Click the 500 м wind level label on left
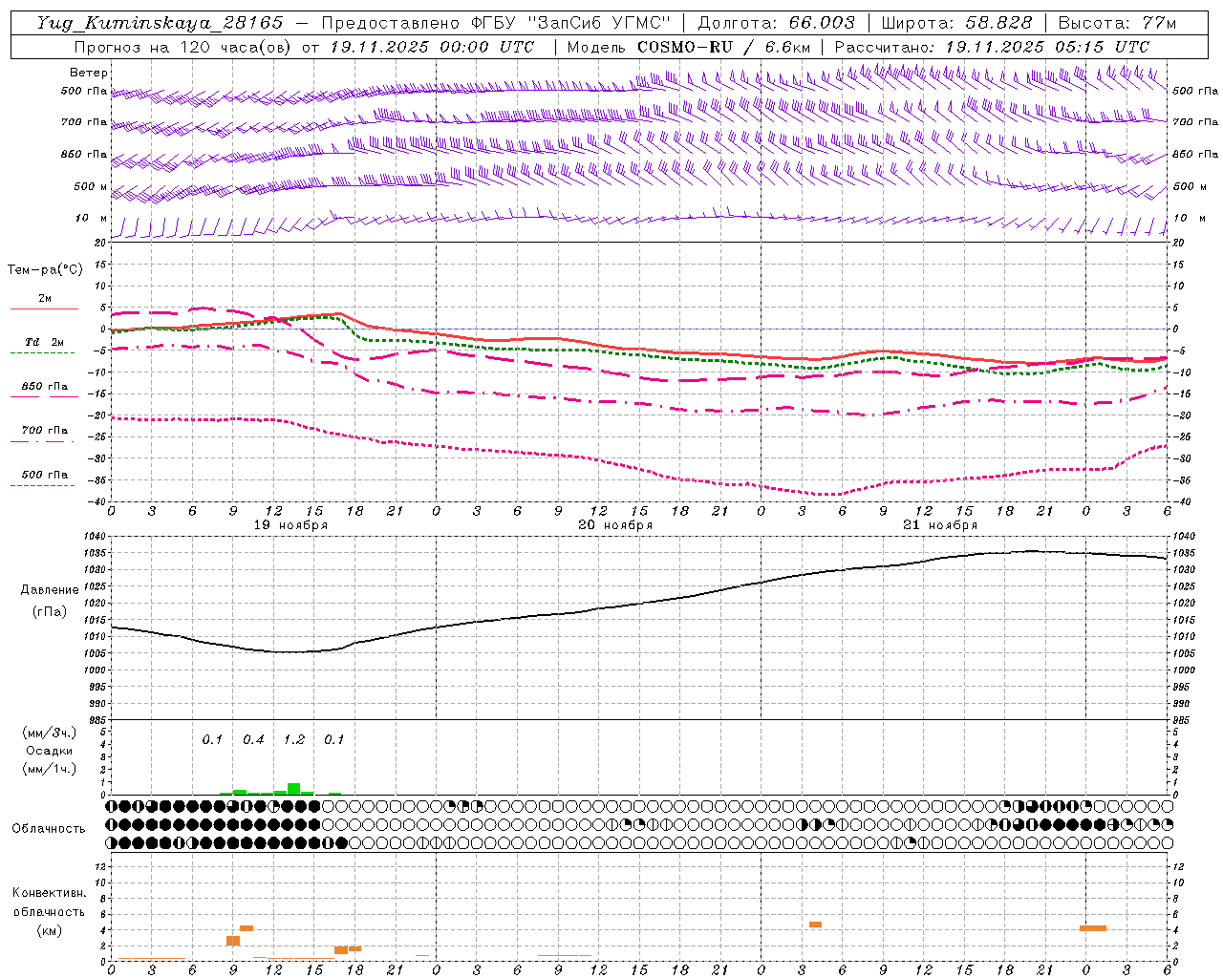This screenshot has width=1223, height=978. [x=91, y=186]
